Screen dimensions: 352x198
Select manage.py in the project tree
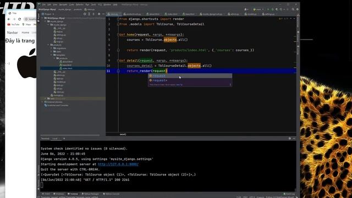click(x=58, y=95)
